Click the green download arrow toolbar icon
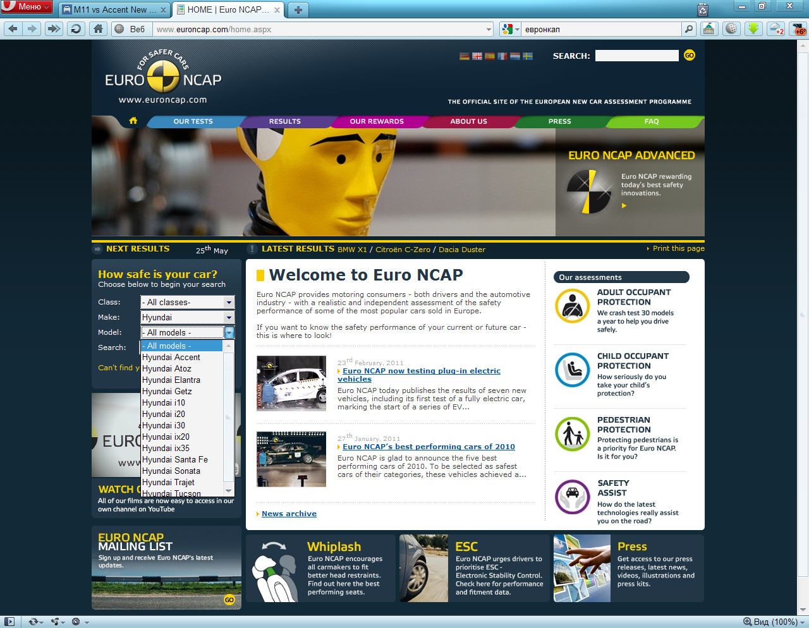The width and height of the screenshot is (809, 628). point(753,28)
